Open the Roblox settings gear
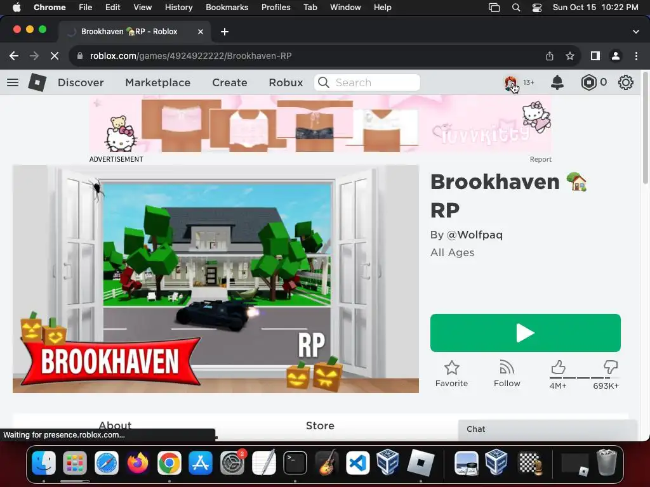Screen dimensions: 650x487 (x=625, y=82)
